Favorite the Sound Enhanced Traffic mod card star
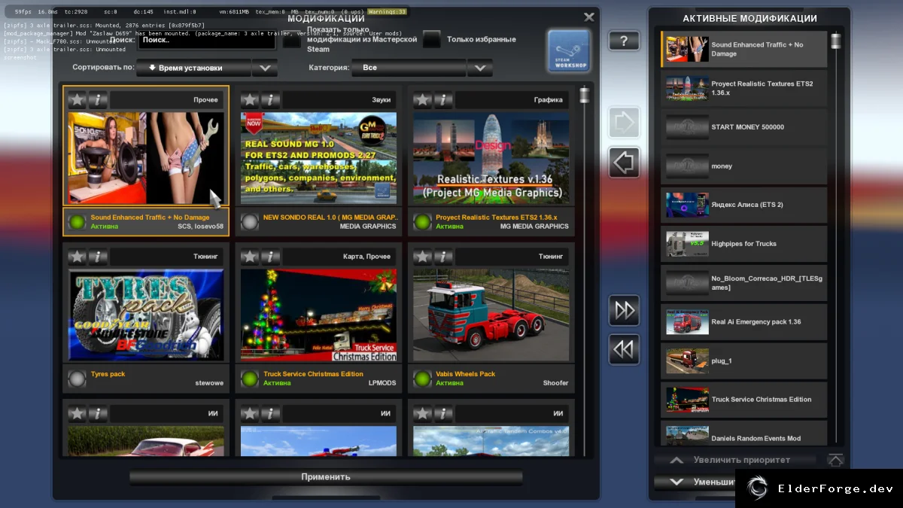The height and width of the screenshot is (508, 903). pyautogui.click(x=77, y=99)
